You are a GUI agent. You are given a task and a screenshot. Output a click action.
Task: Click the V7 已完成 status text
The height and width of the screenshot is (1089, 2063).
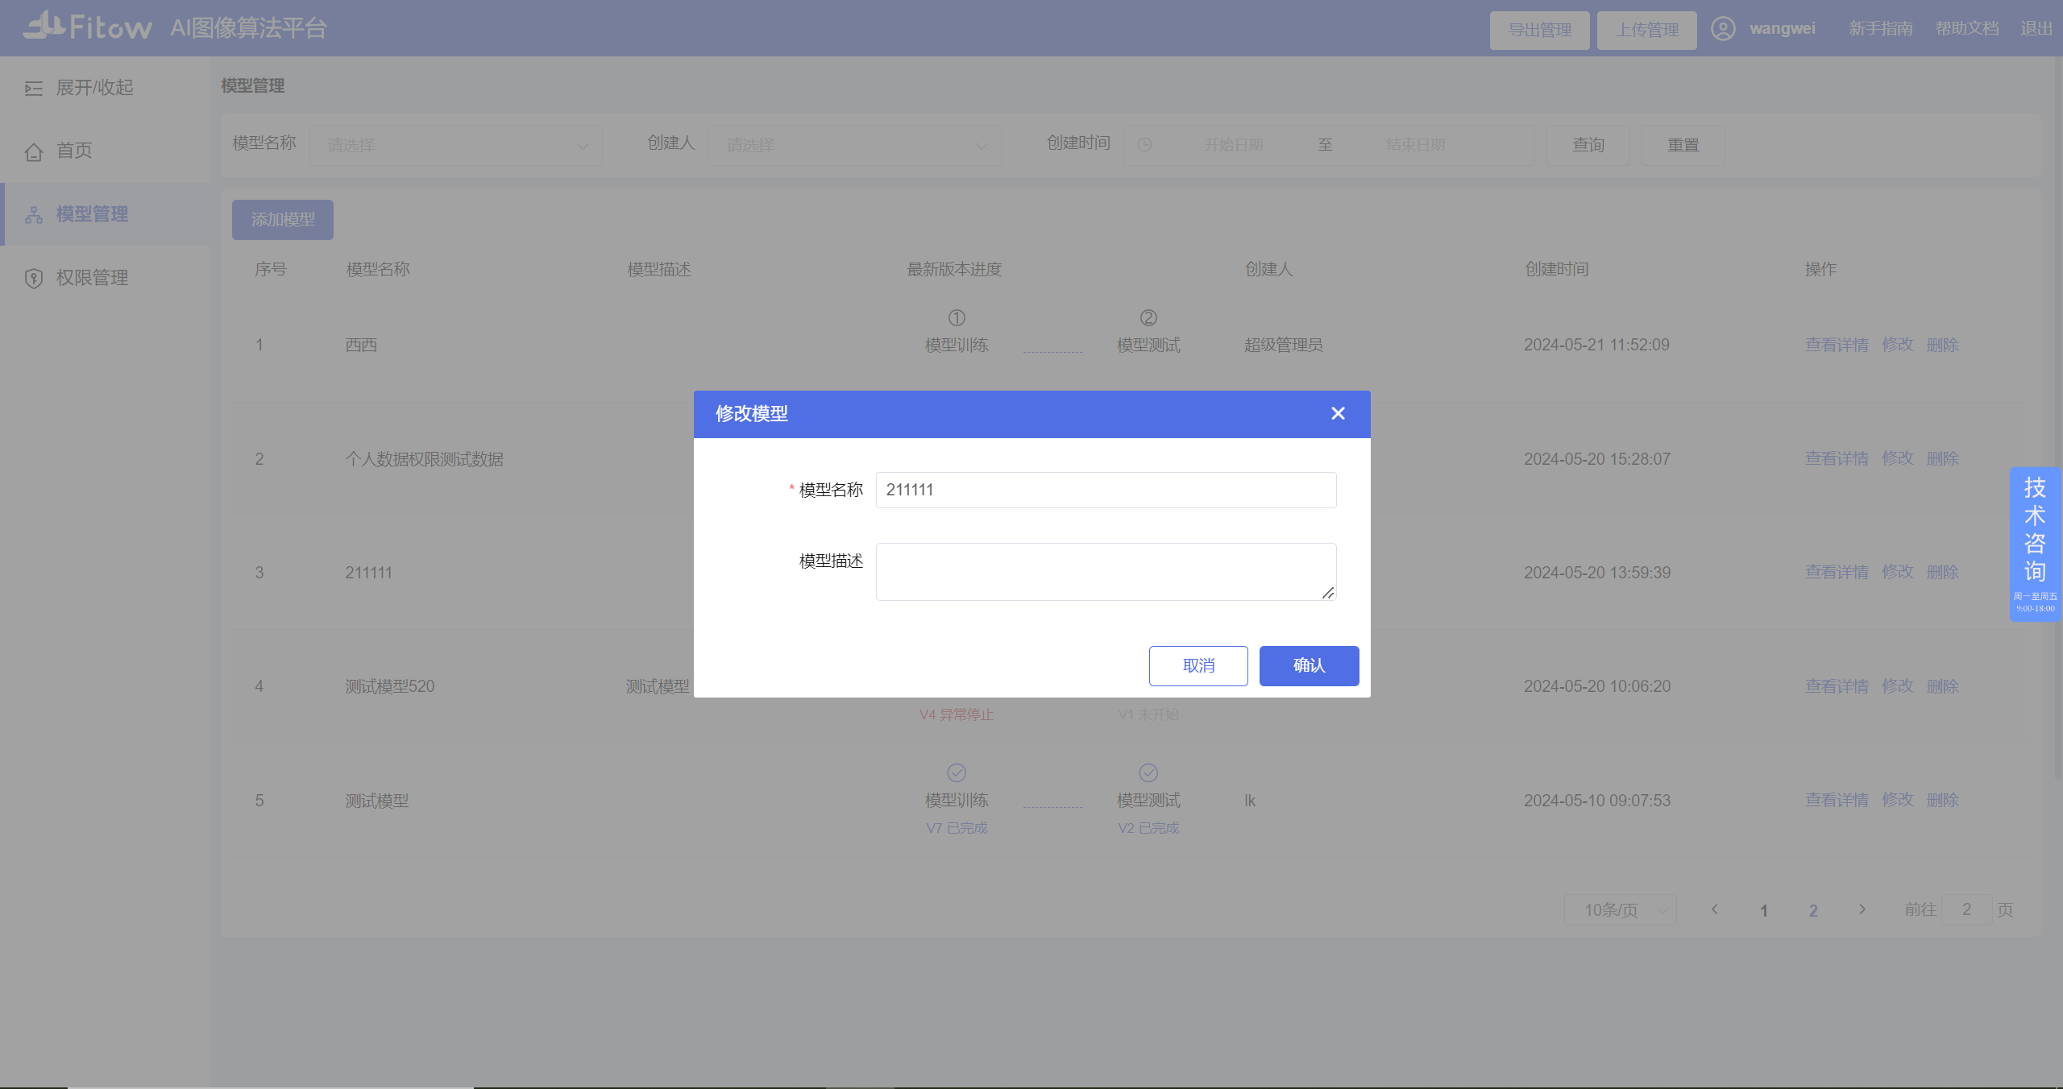(x=957, y=828)
